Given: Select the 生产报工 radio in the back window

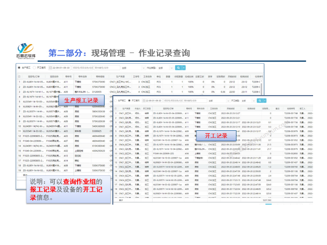Looking at the screenshot, I should pyautogui.click(x=19, y=68).
